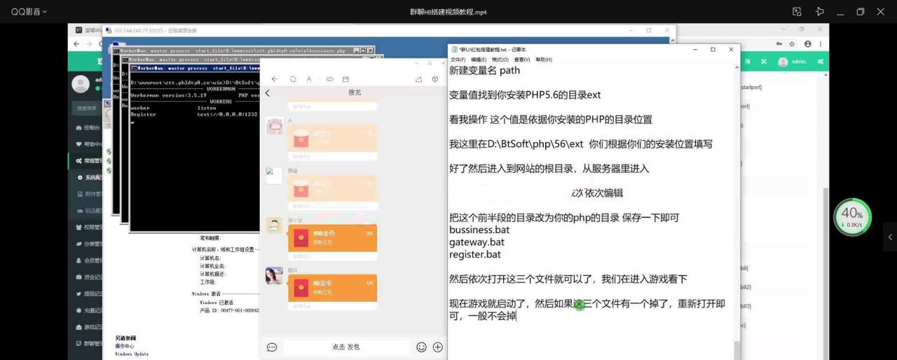This screenshot has width=897, height=360.
Task: Click user A's pink avatar in chat
Action: 274,126
